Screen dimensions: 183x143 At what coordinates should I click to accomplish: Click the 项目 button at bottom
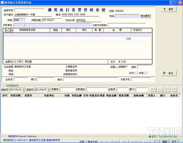point(146,141)
